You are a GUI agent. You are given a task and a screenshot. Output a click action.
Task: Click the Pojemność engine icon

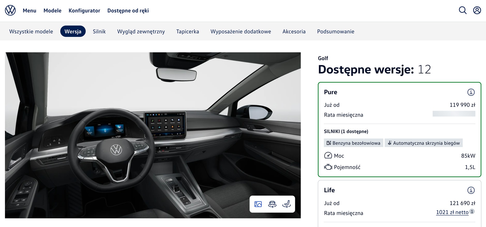coord(328,167)
